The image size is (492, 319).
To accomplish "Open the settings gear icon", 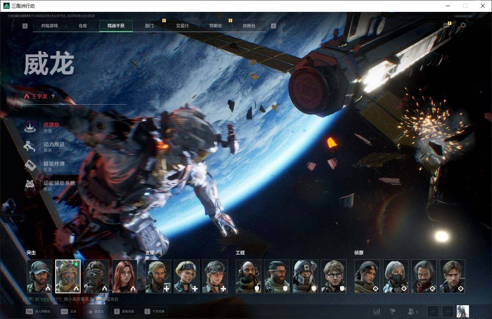I will click(463, 25).
